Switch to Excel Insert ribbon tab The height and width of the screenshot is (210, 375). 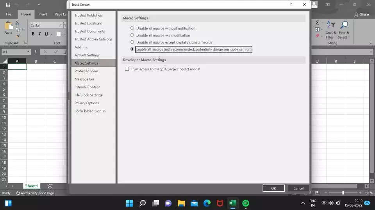pyautogui.click(x=43, y=14)
